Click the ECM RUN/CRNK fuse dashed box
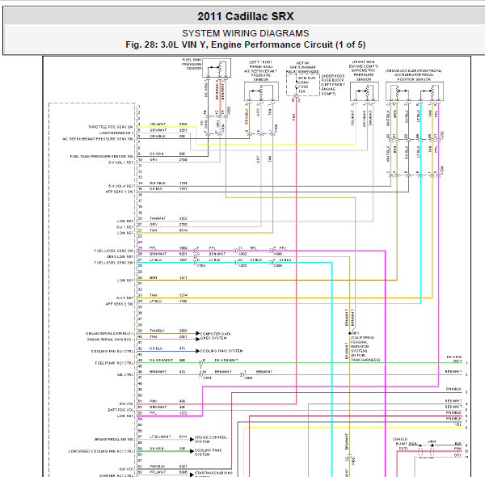 point(303,85)
